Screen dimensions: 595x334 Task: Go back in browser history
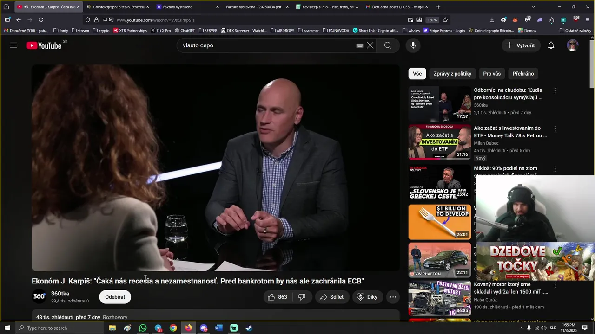click(19, 20)
